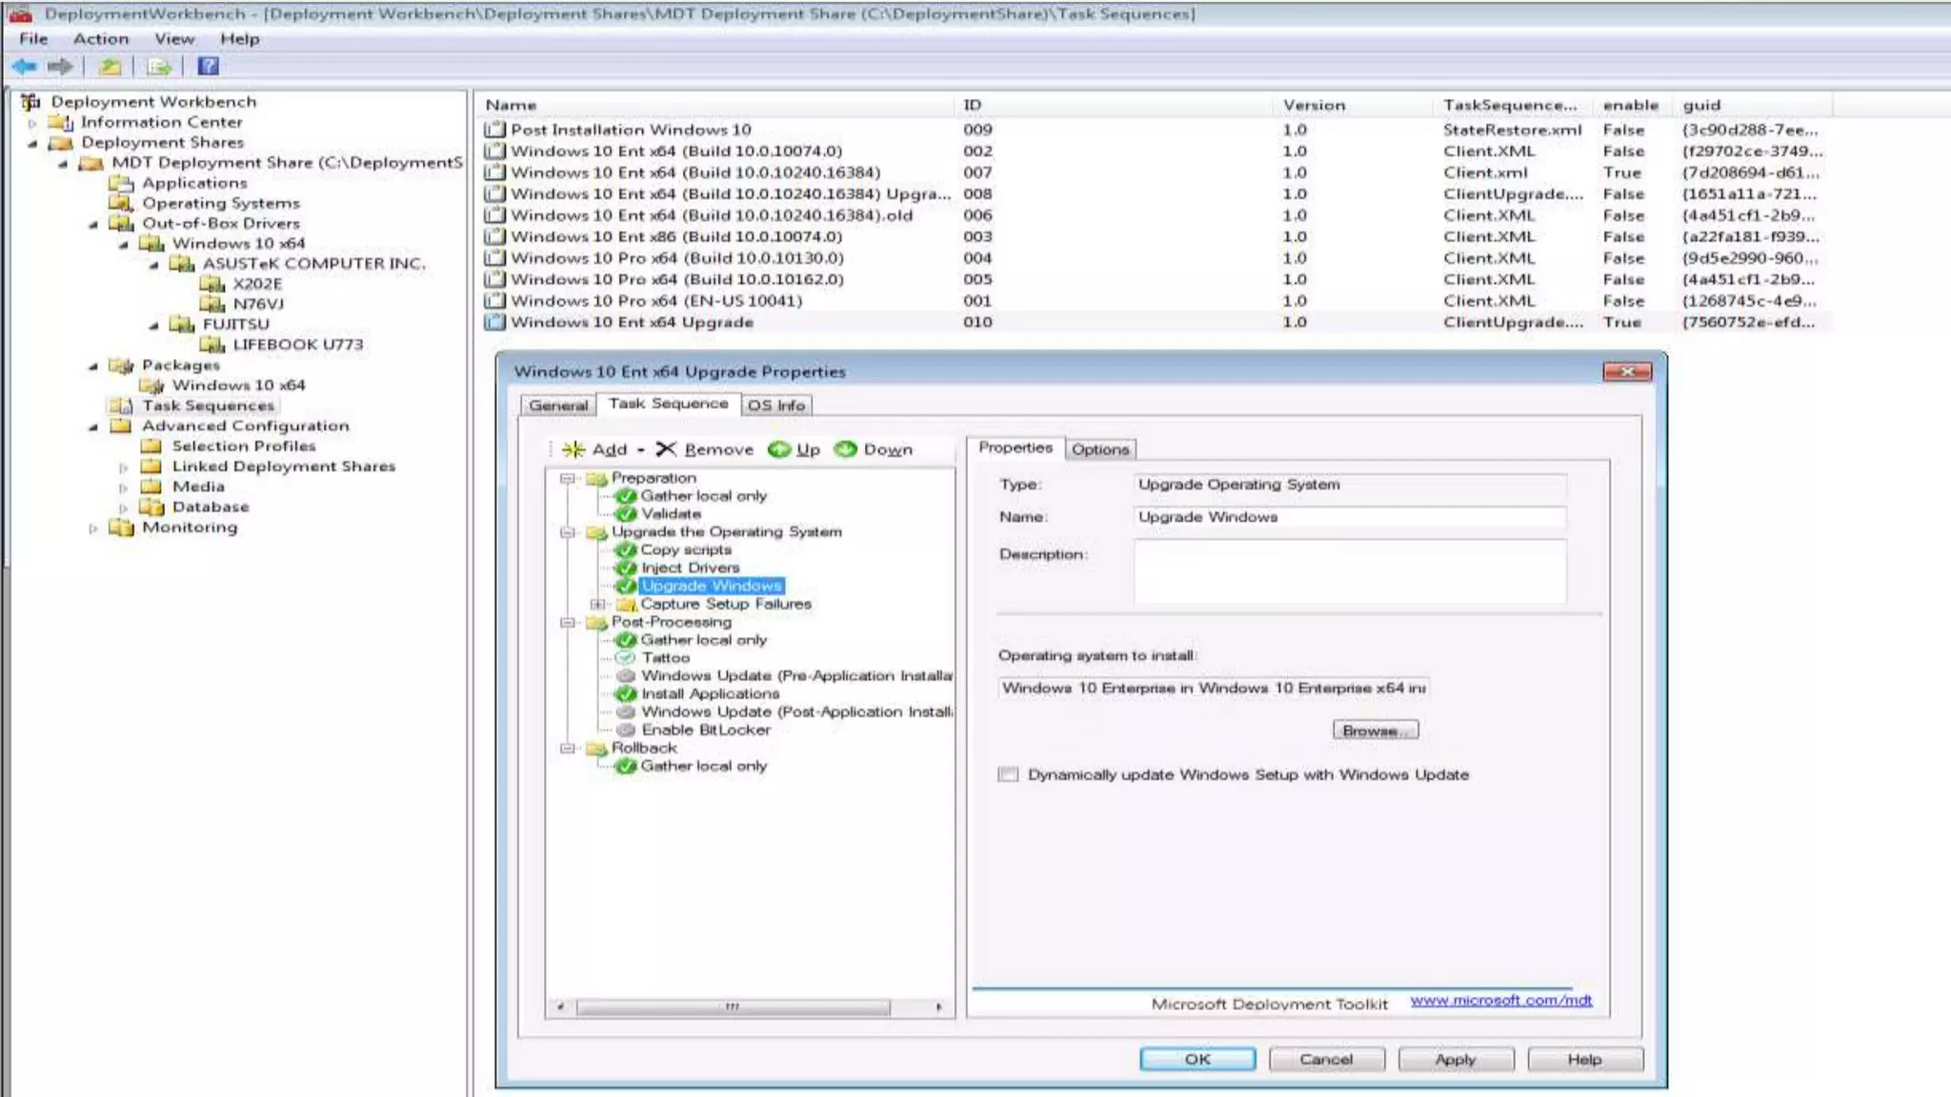Expand the Monitoring tree node
Screen dimensions: 1951x1097
point(92,529)
